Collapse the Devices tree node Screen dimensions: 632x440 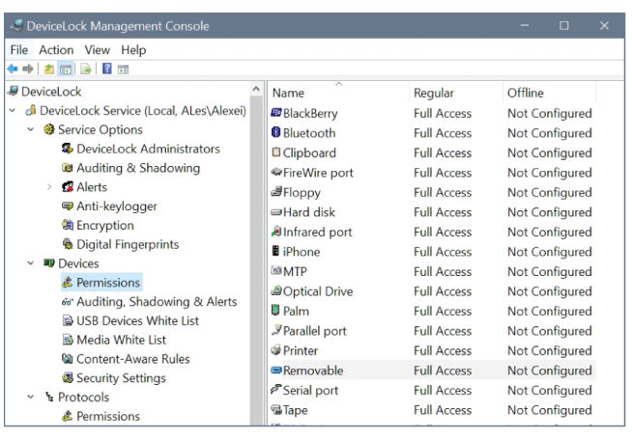tap(31, 263)
